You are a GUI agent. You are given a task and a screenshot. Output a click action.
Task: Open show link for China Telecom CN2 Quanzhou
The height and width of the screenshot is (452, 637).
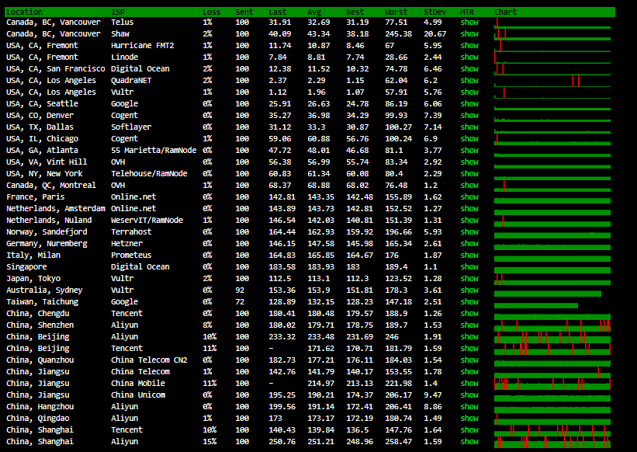point(469,360)
